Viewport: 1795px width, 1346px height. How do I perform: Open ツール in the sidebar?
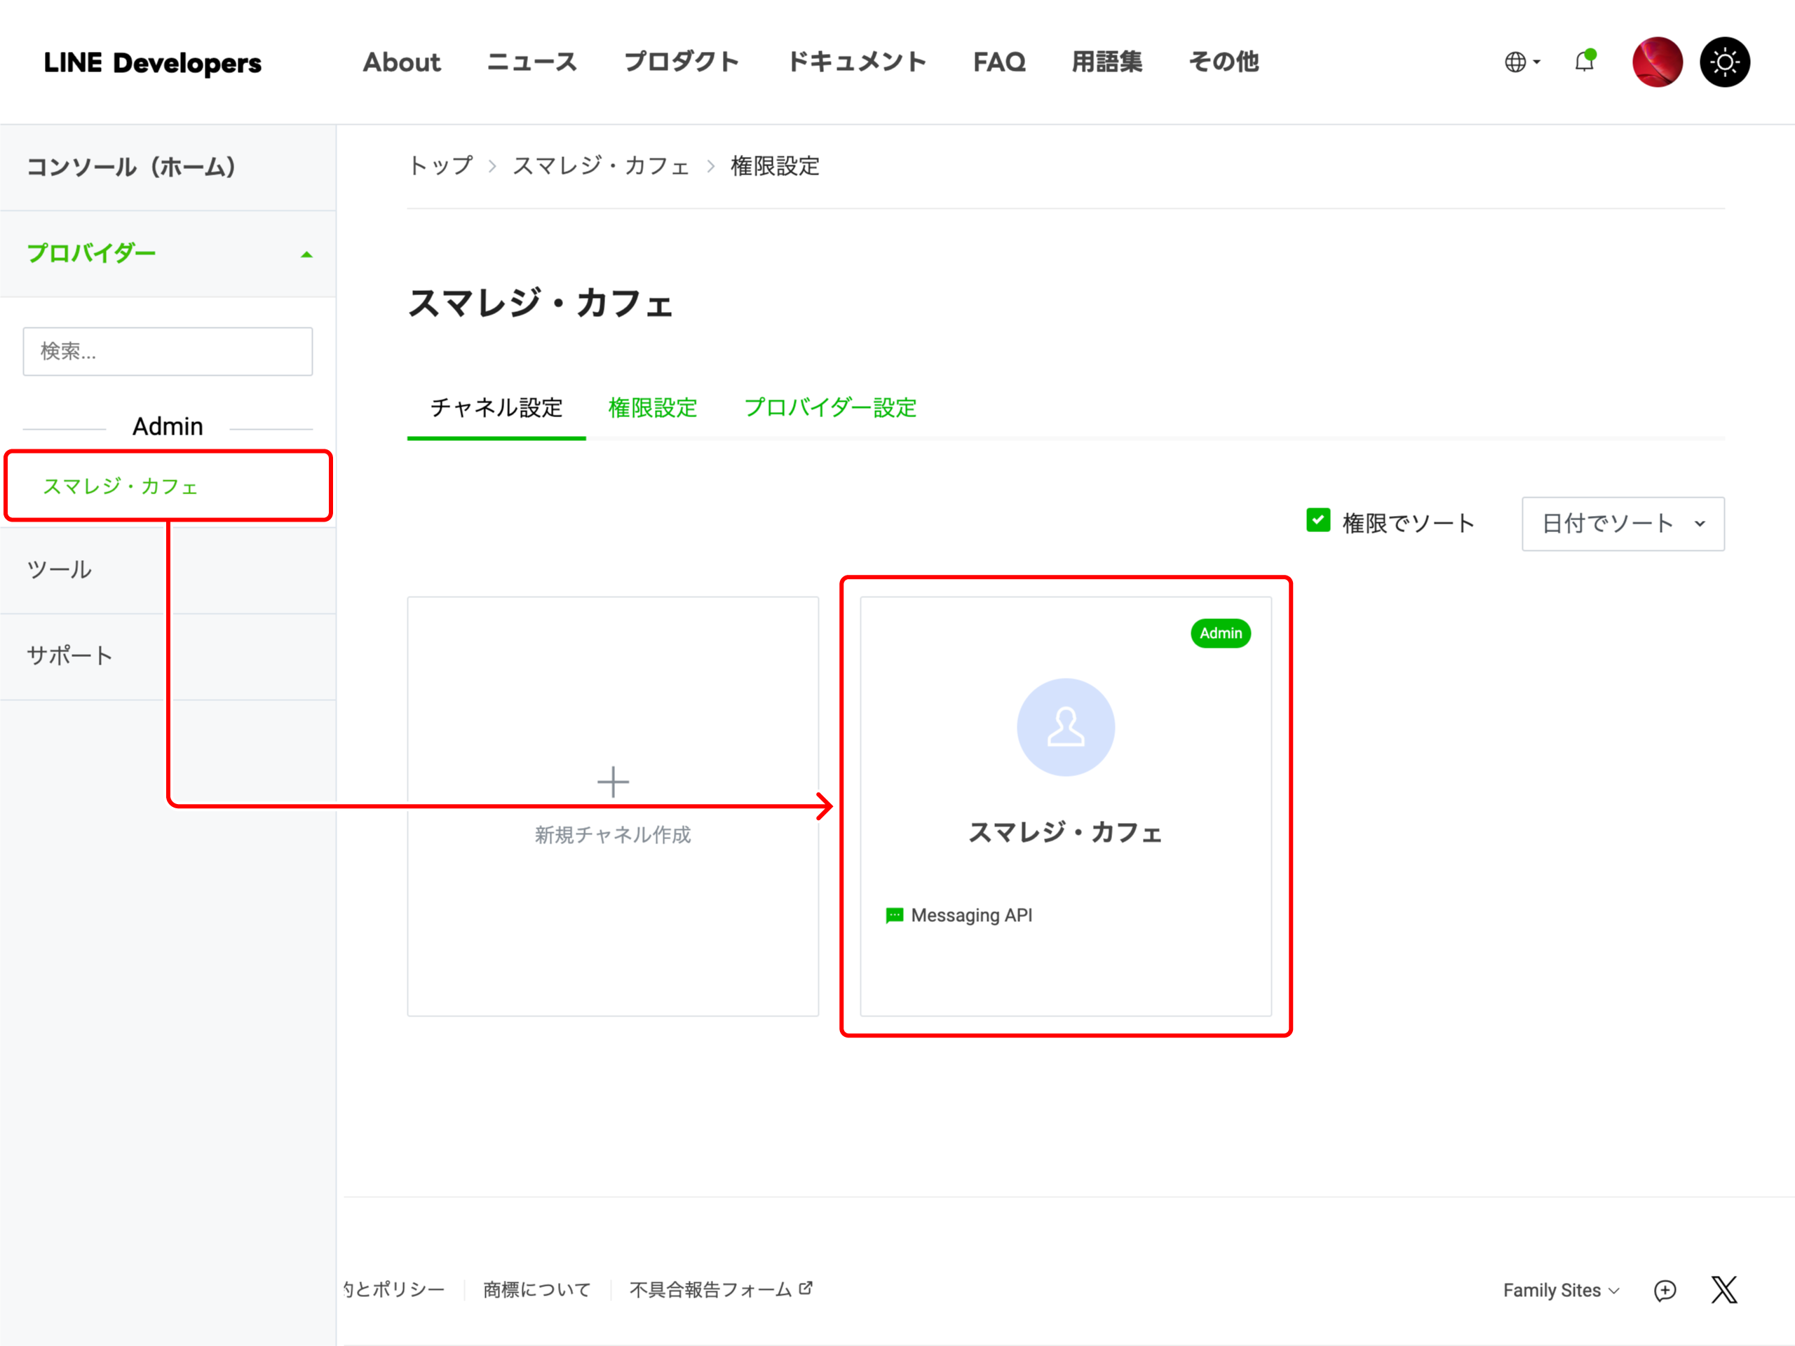[x=168, y=569]
